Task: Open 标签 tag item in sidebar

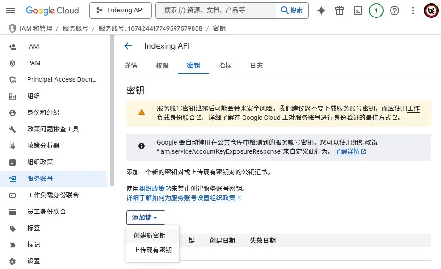Action: point(54,228)
